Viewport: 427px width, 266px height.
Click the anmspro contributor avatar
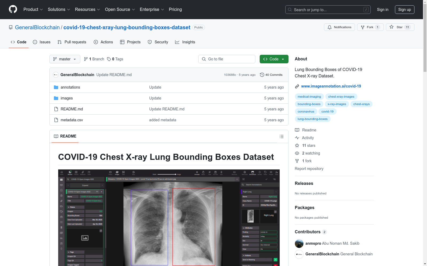click(299, 243)
